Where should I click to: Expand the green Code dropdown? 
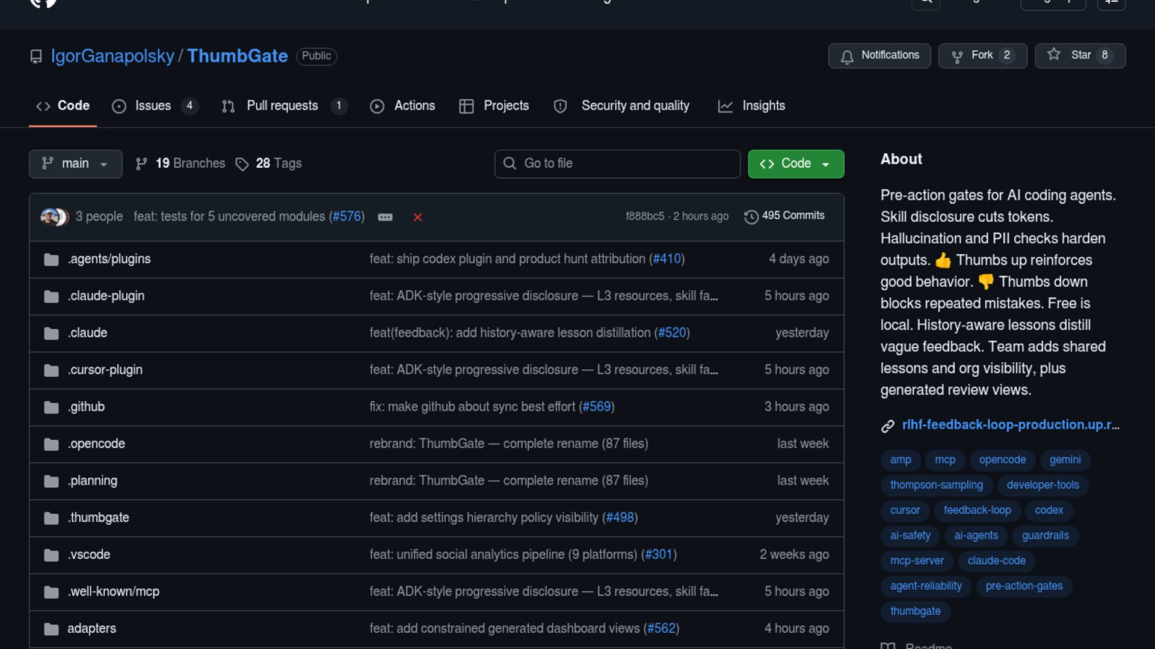pos(795,163)
